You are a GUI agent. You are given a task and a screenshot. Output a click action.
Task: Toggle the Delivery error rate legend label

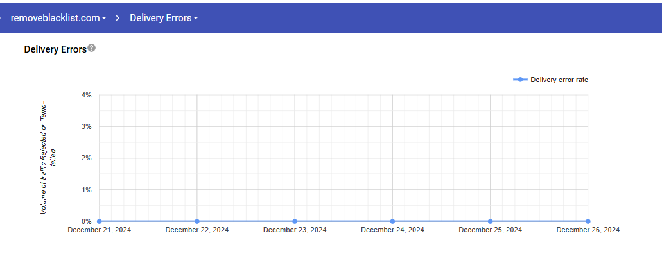559,80
